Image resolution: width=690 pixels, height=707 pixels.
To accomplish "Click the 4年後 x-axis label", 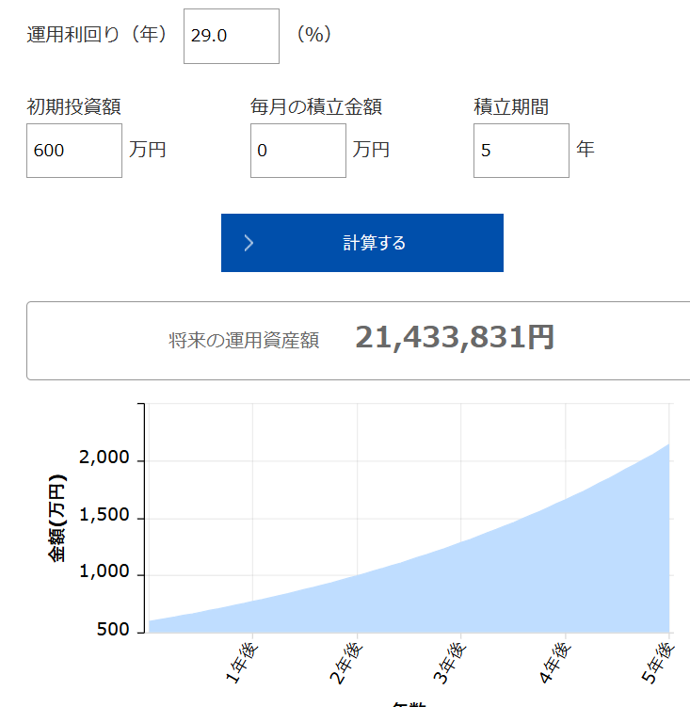I will pos(554,663).
